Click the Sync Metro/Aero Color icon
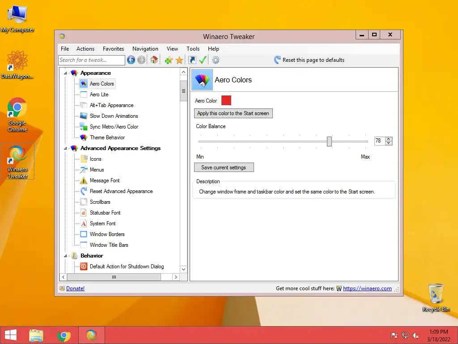 [84, 127]
